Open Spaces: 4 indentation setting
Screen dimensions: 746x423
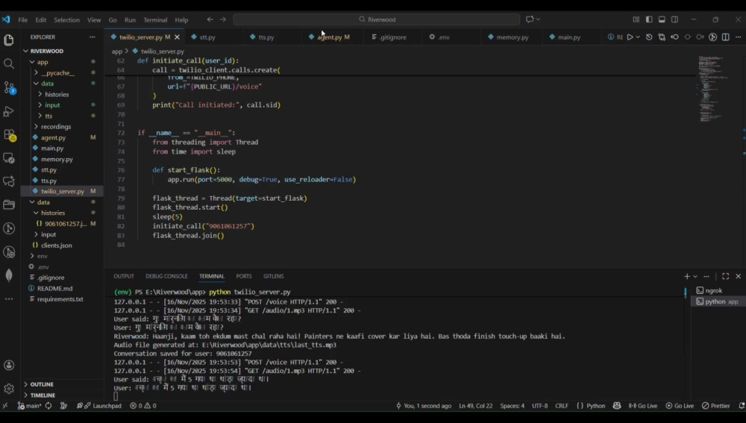[x=512, y=406]
